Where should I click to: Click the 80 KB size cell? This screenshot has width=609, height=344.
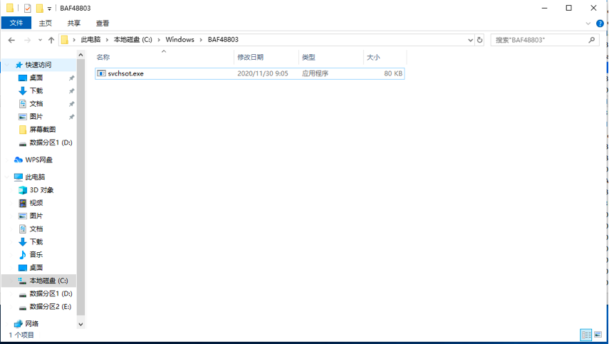393,73
